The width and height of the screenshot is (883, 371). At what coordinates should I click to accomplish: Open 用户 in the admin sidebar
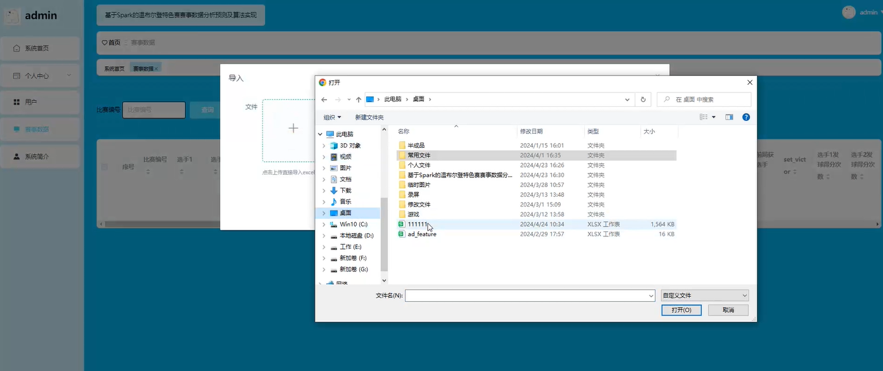pyautogui.click(x=40, y=102)
